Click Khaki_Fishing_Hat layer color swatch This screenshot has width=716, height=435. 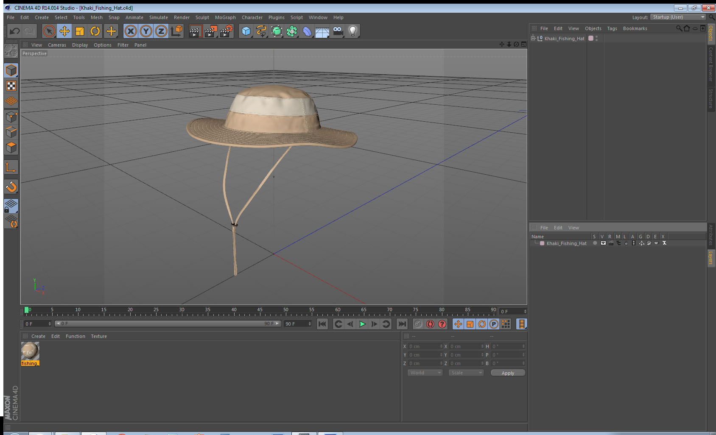[x=542, y=243]
